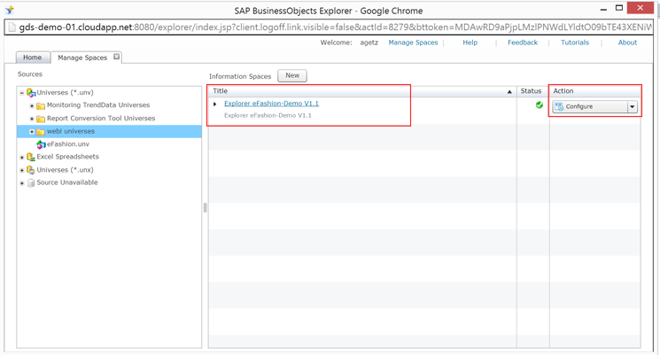Expand the Report Conversion Tool Universes node
Screen dimensions: 660x355
pyautogui.click(x=32, y=119)
